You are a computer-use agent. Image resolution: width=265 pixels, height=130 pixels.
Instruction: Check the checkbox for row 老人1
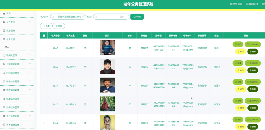click(44, 48)
